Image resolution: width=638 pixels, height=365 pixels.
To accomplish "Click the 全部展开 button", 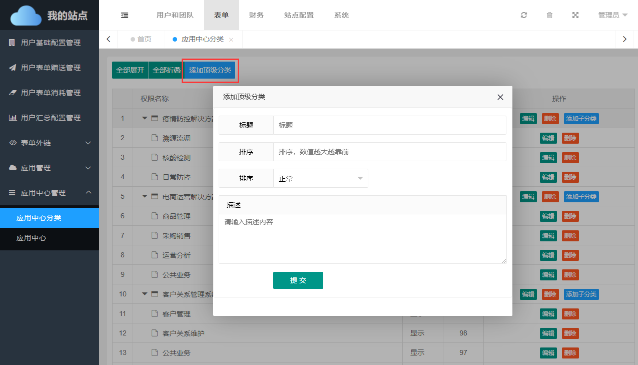I will click(130, 70).
